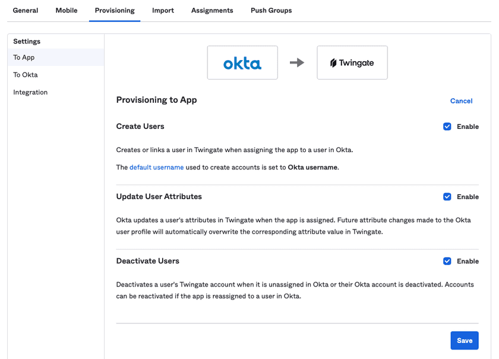Open To Okta settings in the sidebar

[26, 75]
